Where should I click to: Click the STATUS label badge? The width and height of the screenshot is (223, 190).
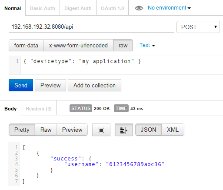81,108
